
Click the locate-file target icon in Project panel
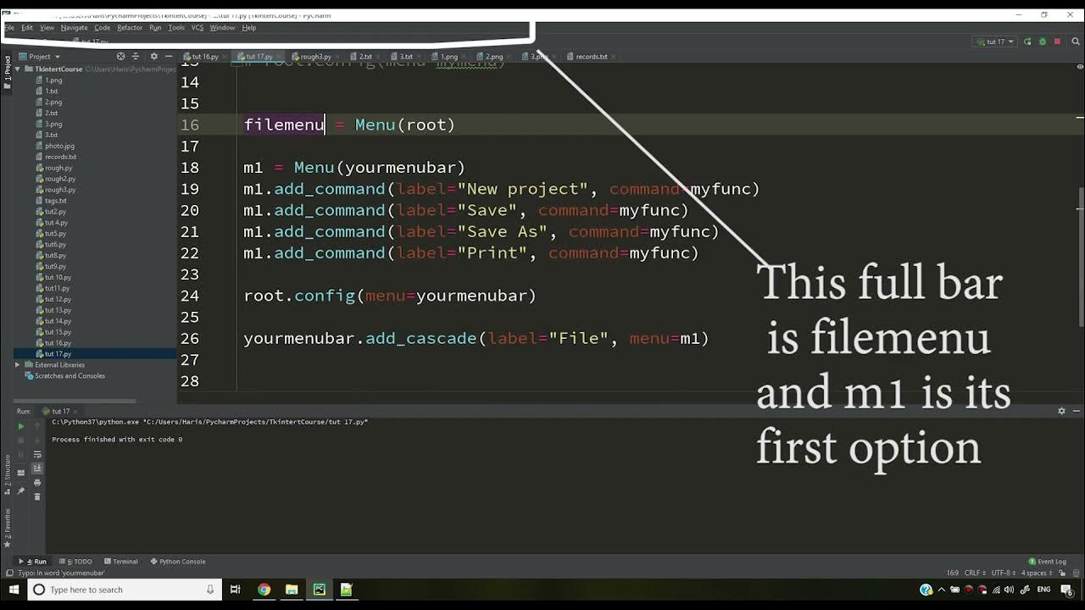120,57
